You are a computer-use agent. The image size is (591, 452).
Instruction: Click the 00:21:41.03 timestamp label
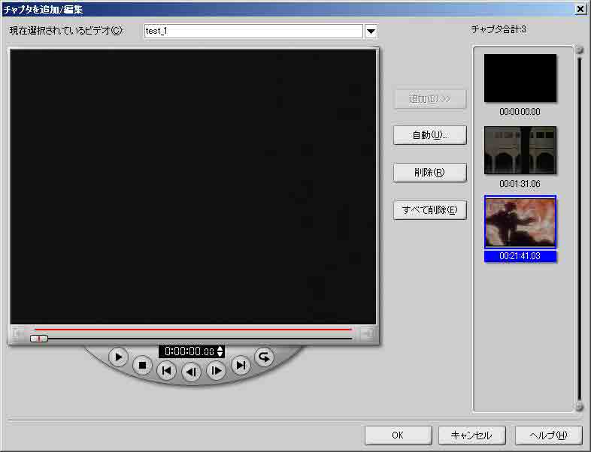coord(520,256)
